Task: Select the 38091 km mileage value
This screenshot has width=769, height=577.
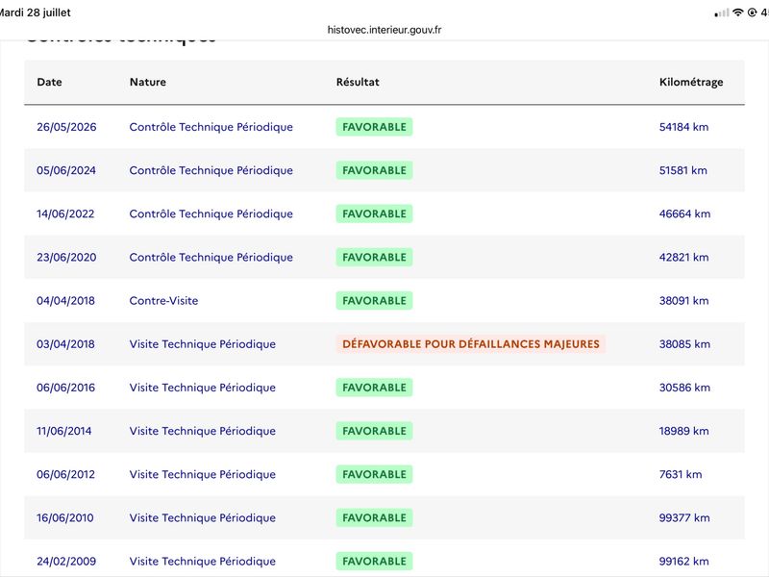Action: [x=683, y=300]
